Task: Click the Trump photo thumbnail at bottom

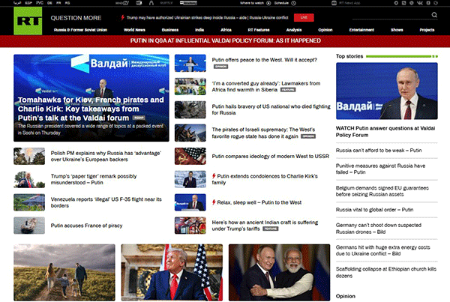Action: (x=172, y=271)
